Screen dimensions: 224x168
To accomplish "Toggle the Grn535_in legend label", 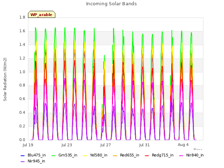I will [68, 155].
